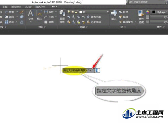The width and height of the screenshot is (168, 126).
Task: Expand ribbon display options arrow beside tabs
Action: tap(56, 7)
